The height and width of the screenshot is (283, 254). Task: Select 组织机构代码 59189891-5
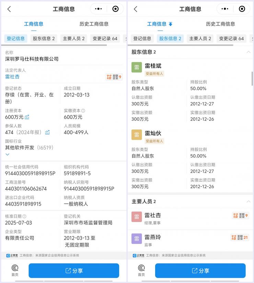click(x=77, y=173)
